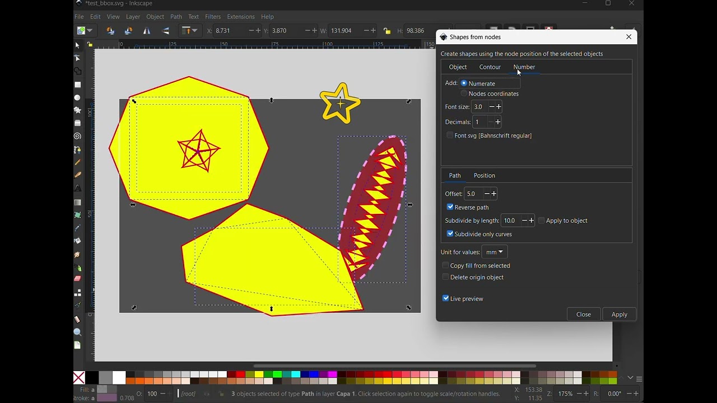Select the Star and polygon tool
The width and height of the screenshot is (717, 403).
78,110
